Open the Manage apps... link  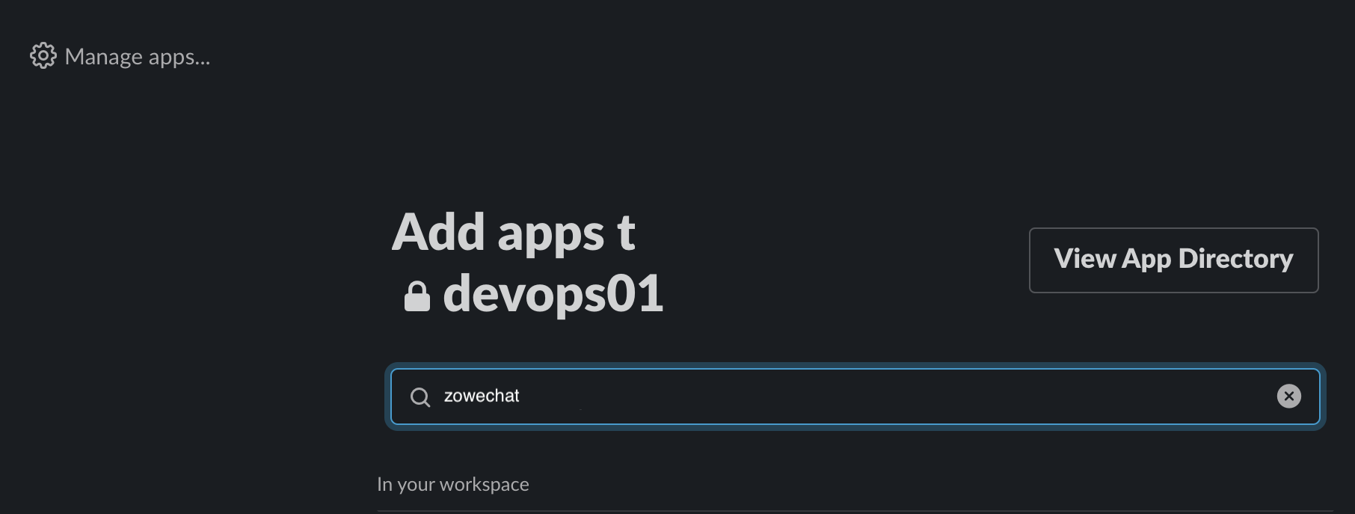point(137,57)
